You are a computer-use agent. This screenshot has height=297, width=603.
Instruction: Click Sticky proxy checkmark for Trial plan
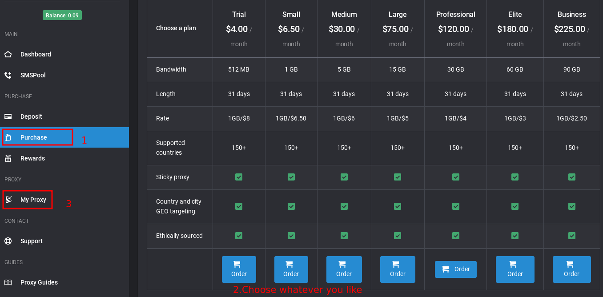239,177
